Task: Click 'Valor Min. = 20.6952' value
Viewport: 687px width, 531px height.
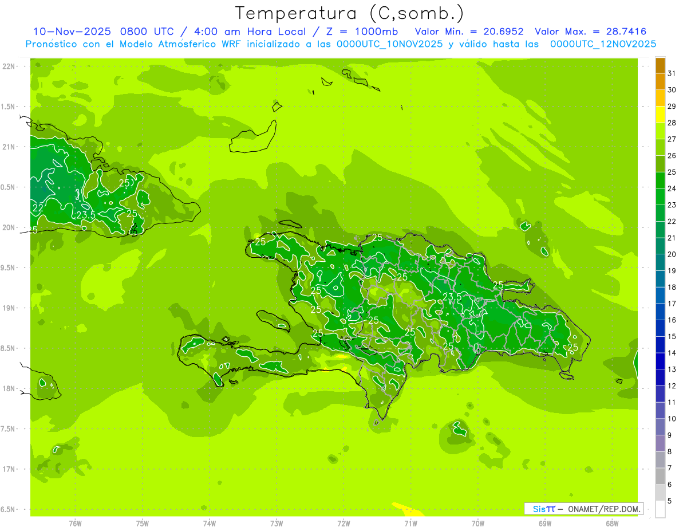Action: coord(469,32)
